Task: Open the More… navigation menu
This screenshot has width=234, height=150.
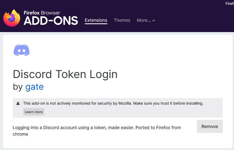Action: click(x=146, y=20)
